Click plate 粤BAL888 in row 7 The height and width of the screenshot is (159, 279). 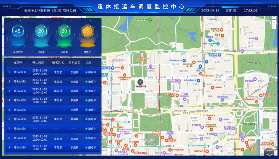(20, 129)
